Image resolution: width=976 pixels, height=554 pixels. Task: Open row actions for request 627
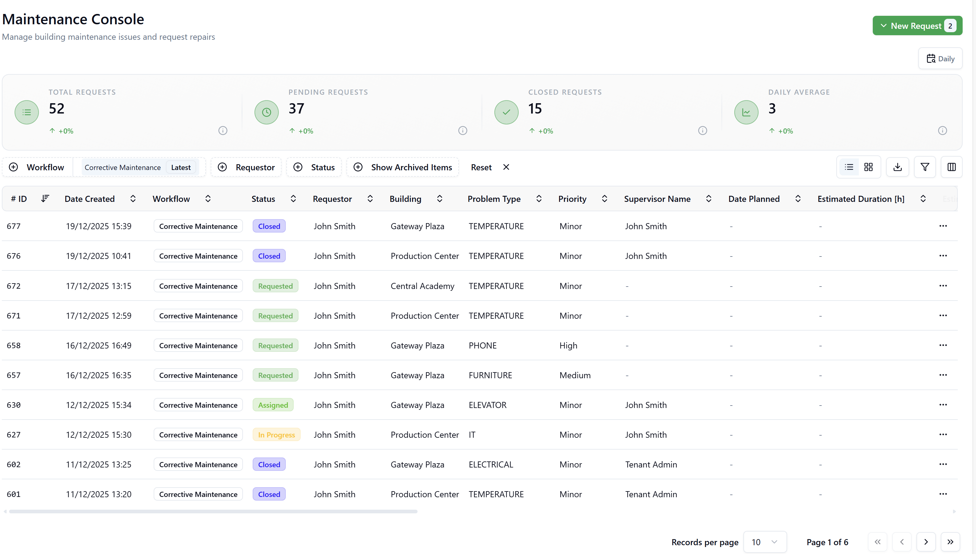[x=943, y=434]
